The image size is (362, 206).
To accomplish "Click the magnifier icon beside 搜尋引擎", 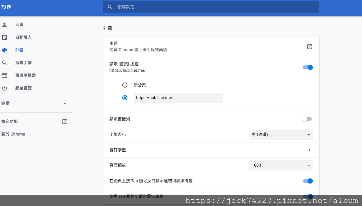I will [4, 63].
